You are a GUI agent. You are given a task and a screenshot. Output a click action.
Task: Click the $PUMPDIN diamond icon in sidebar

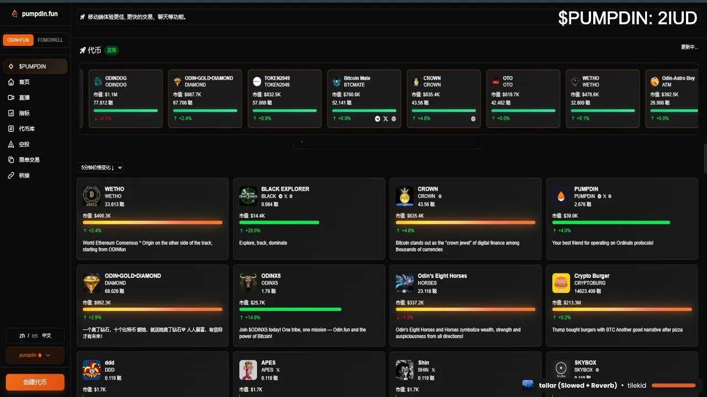pos(11,66)
